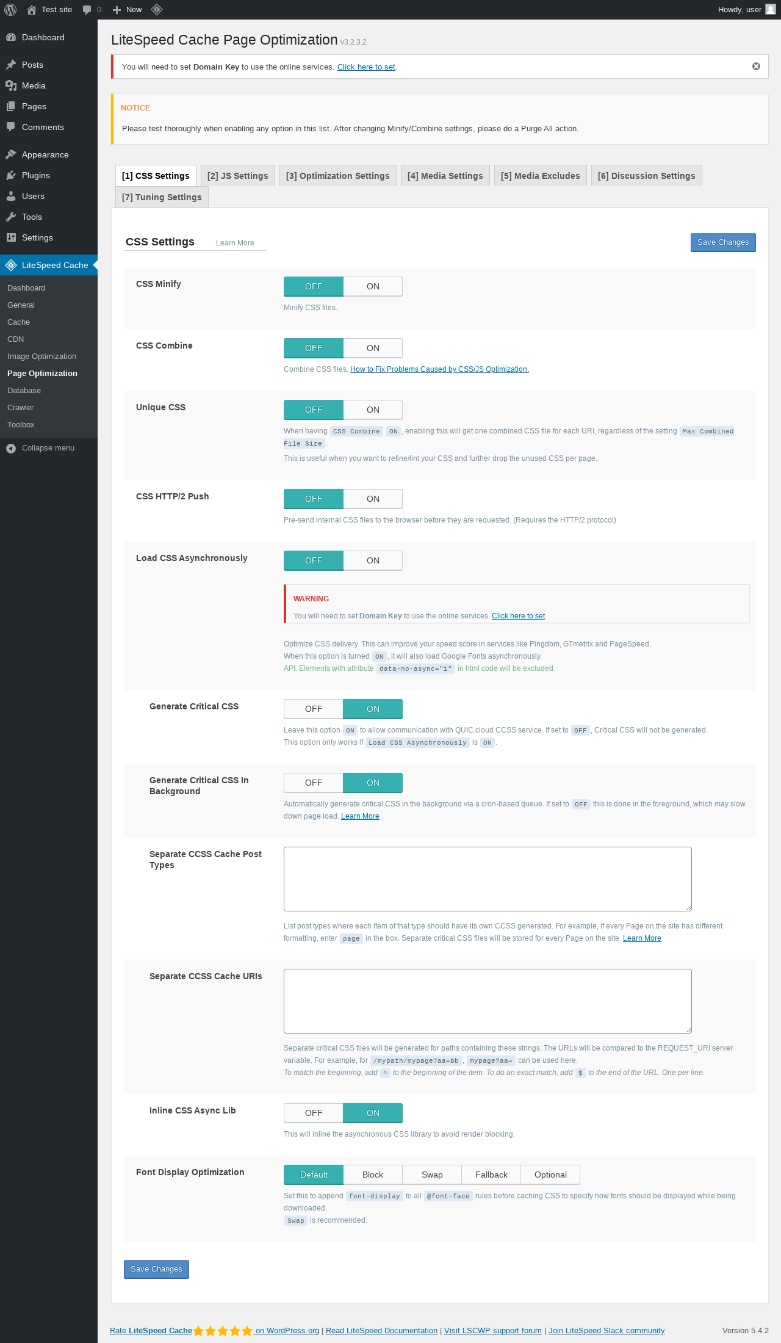Pick Optional font display option
The width and height of the screenshot is (781, 1343).
click(550, 1175)
